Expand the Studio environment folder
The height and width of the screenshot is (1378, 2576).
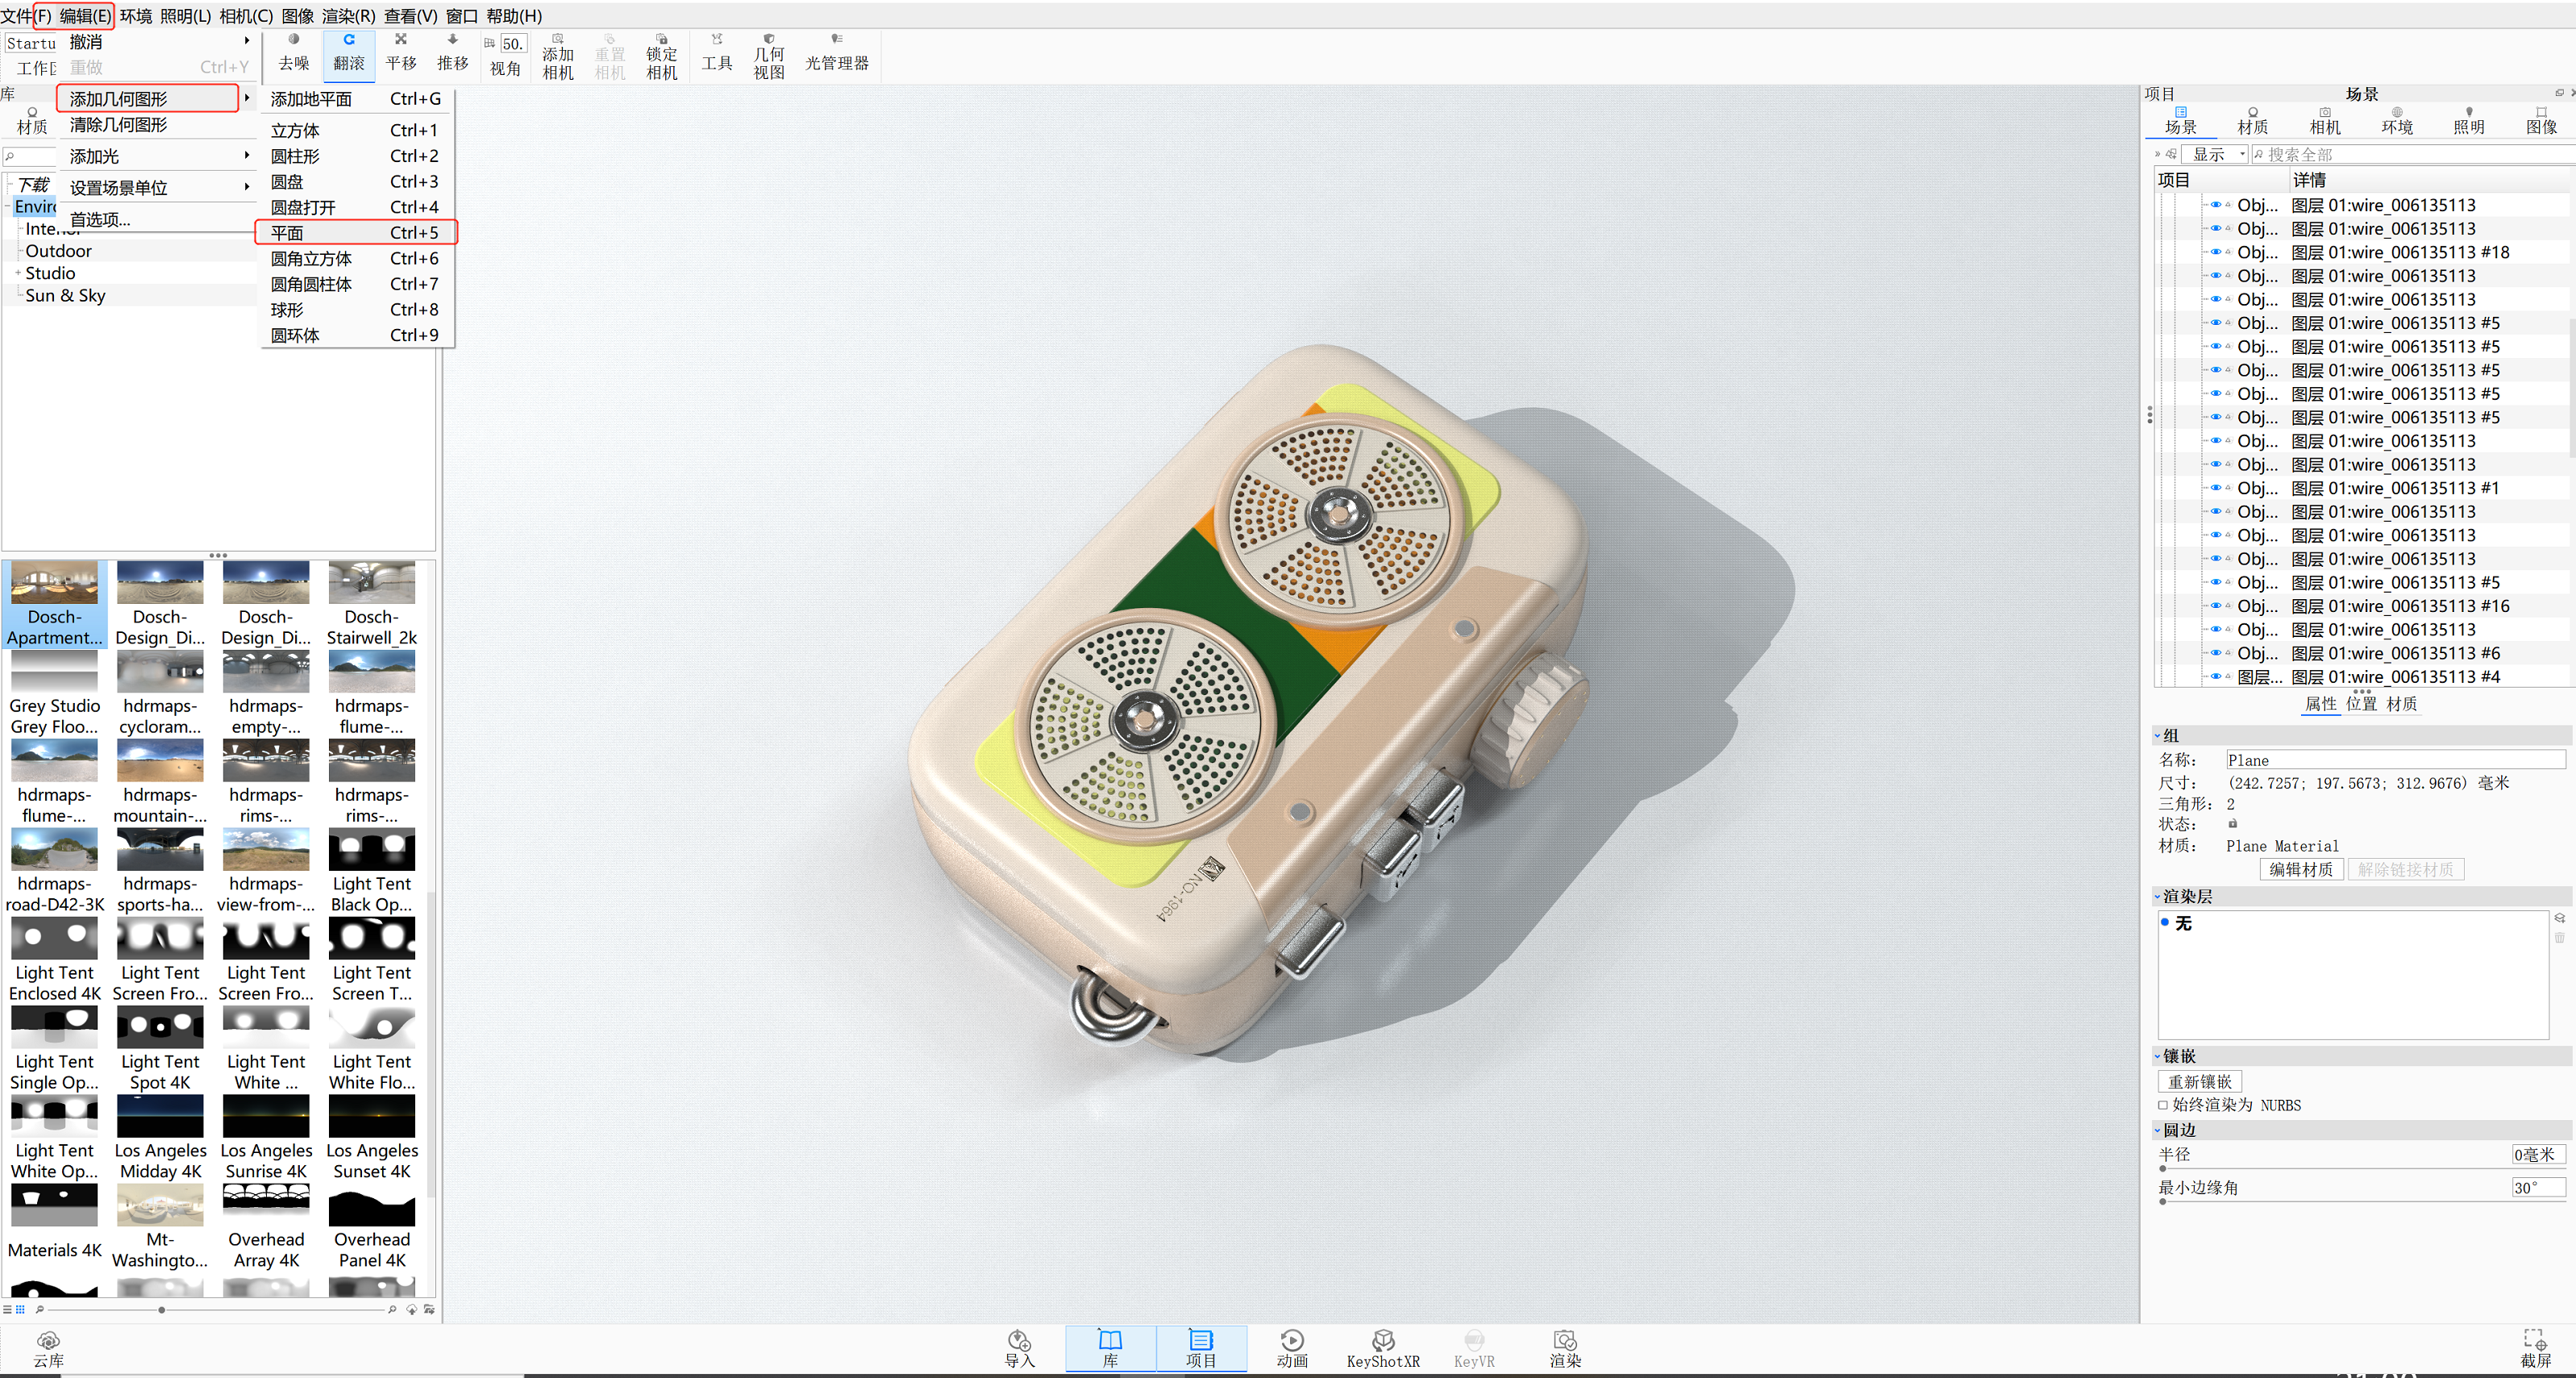(x=18, y=273)
